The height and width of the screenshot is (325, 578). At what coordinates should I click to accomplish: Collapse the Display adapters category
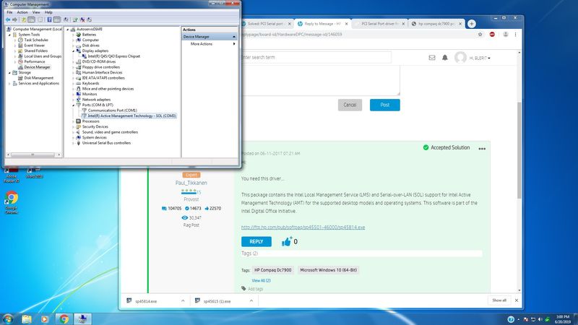(74, 51)
